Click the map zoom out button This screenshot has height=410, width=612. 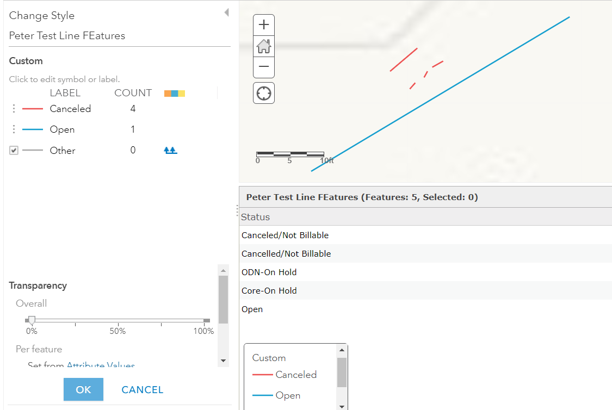tap(264, 67)
